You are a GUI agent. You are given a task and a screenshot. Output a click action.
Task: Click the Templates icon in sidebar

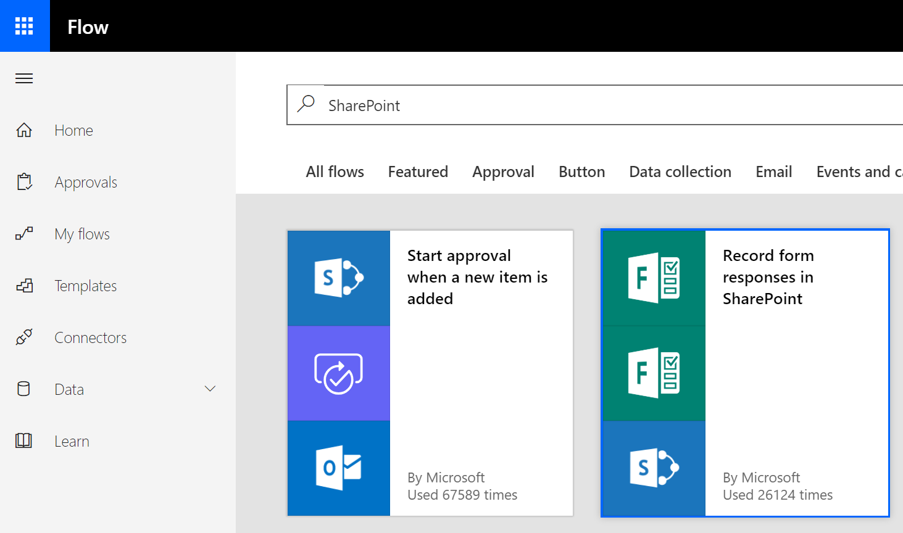click(x=24, y=286)
